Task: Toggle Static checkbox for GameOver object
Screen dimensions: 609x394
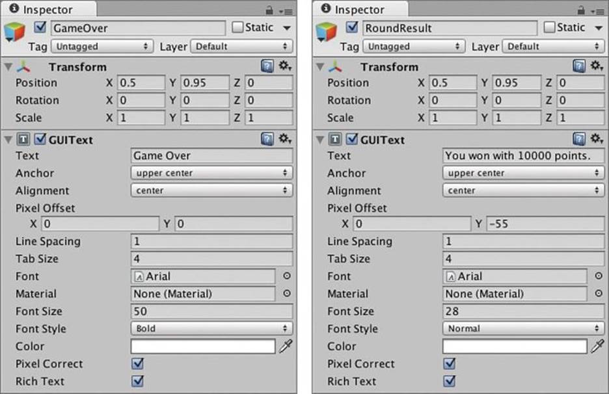Action: click(x=237, y=27)
